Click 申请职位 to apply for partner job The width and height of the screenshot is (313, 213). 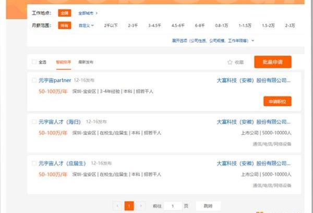(277, 102)
